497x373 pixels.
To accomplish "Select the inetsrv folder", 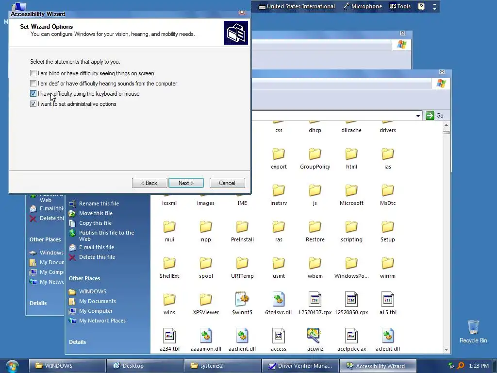I will (279, 195).
